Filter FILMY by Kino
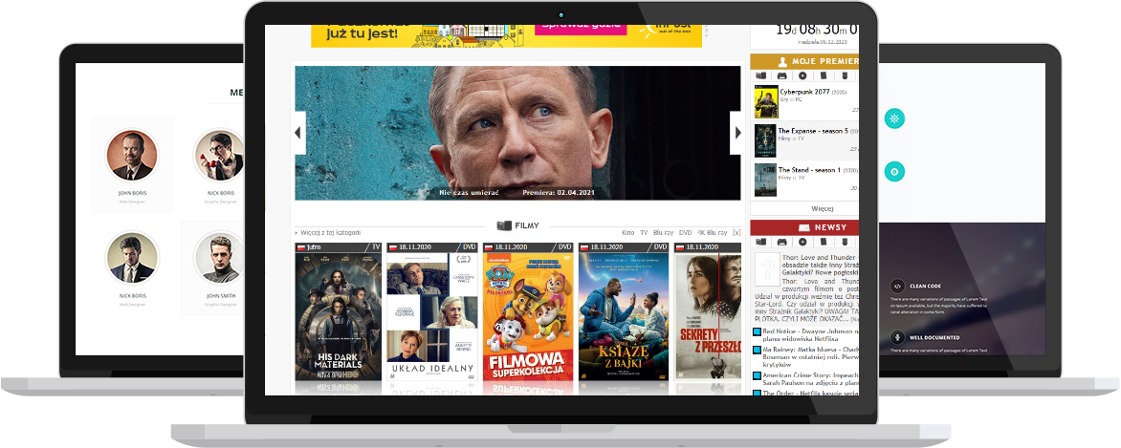The height and width of the screenshot is (448, 1121). (x=627, y=233)
